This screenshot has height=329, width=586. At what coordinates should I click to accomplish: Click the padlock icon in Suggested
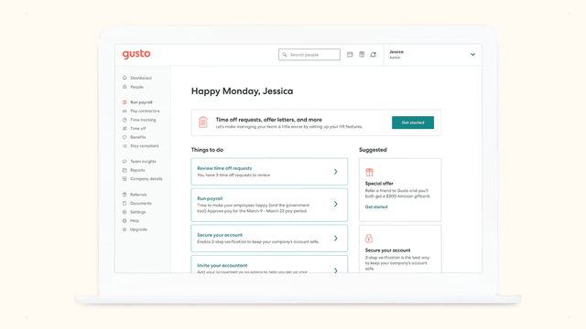pyautogui.click(x=369, y=238)
